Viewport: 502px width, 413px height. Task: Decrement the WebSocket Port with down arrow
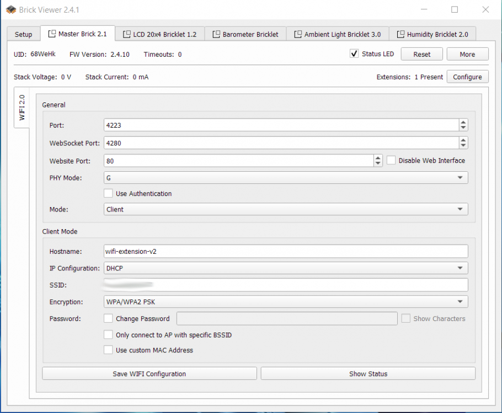click(x=463, y=146)
